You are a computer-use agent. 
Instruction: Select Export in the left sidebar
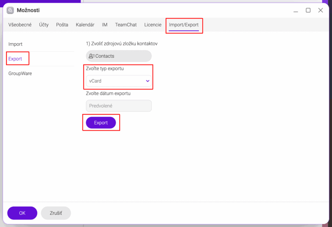[x=15, y=59]
